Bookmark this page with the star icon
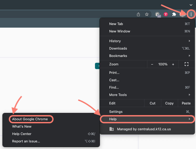The height and width of the screenshot is (149, 196). point(147,15)
